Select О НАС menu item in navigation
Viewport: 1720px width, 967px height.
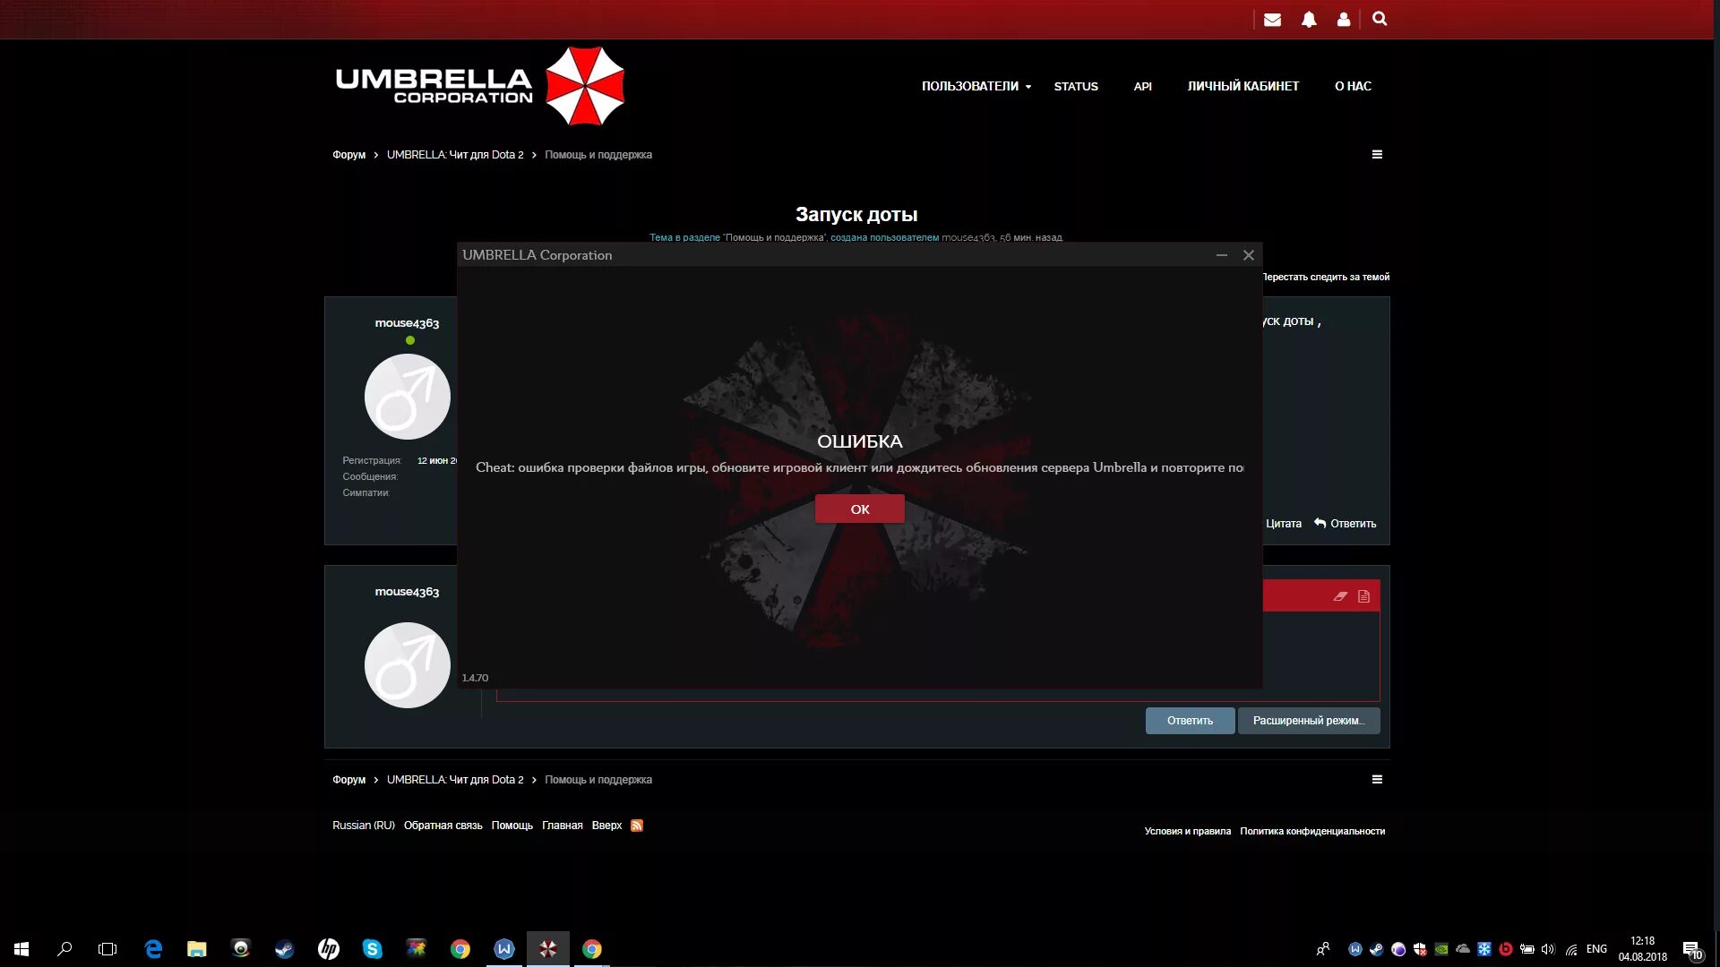(x=1354, y=85)
